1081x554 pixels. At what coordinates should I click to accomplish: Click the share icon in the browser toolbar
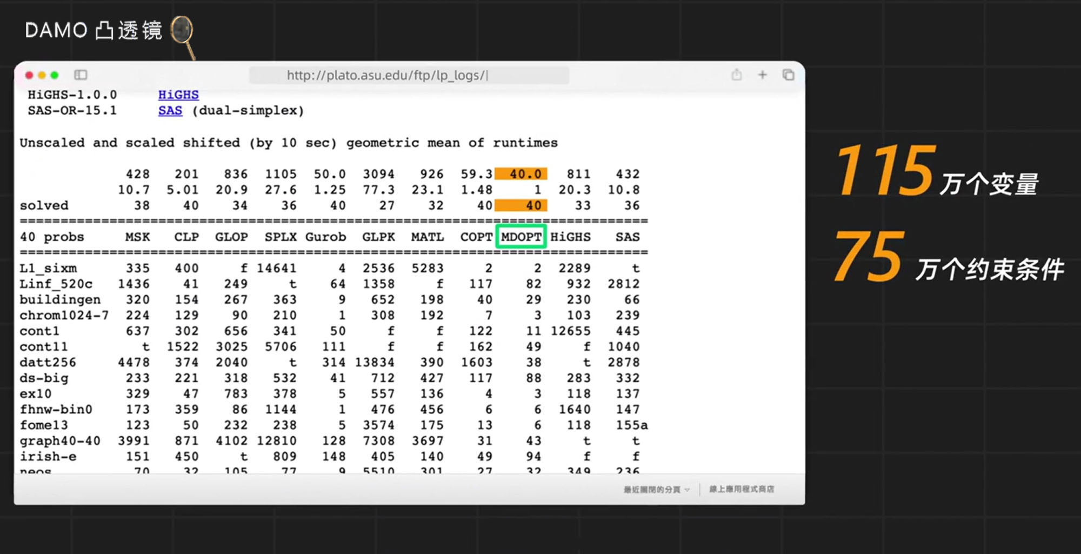pyautogui.click(x=736, y=75)
